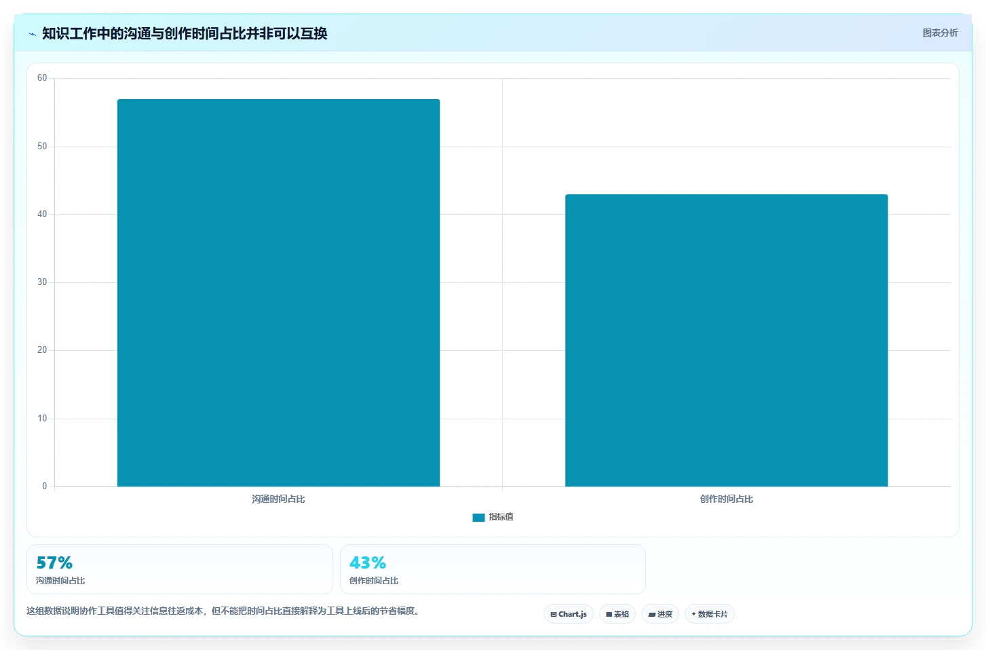
Task: Click the 沟通时间占比 bar in the chart
Action: click(278, 293)
